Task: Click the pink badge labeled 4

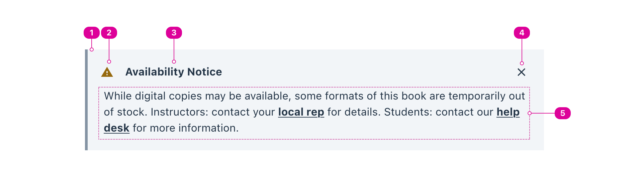Action: (x=522, y=33)
